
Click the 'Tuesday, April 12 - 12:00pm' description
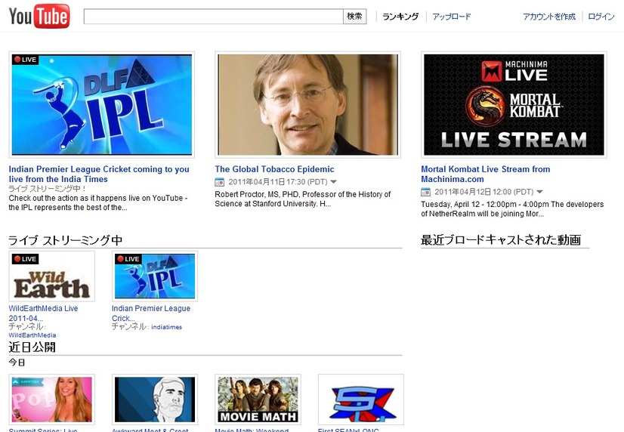[512, 209]
